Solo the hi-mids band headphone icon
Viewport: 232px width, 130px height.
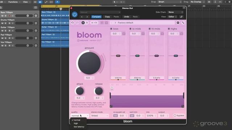pos(162,34)
